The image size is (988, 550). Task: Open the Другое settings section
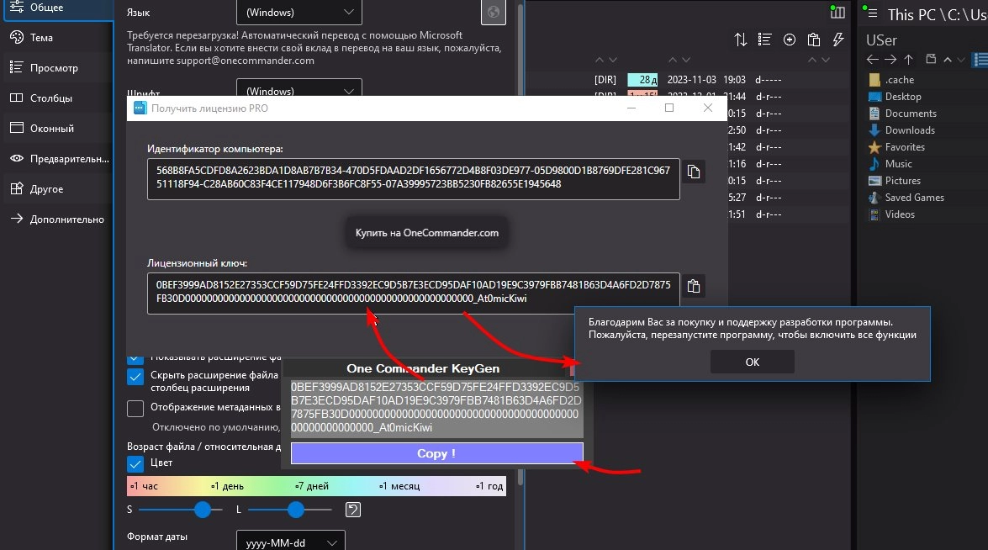pos(56,189)
